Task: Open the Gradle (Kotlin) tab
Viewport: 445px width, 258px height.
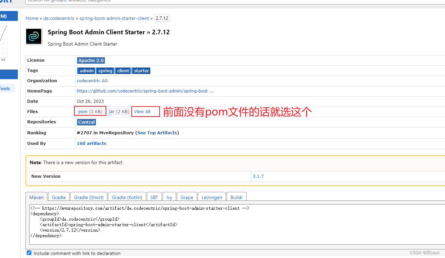Action: [x=127, y=197]
